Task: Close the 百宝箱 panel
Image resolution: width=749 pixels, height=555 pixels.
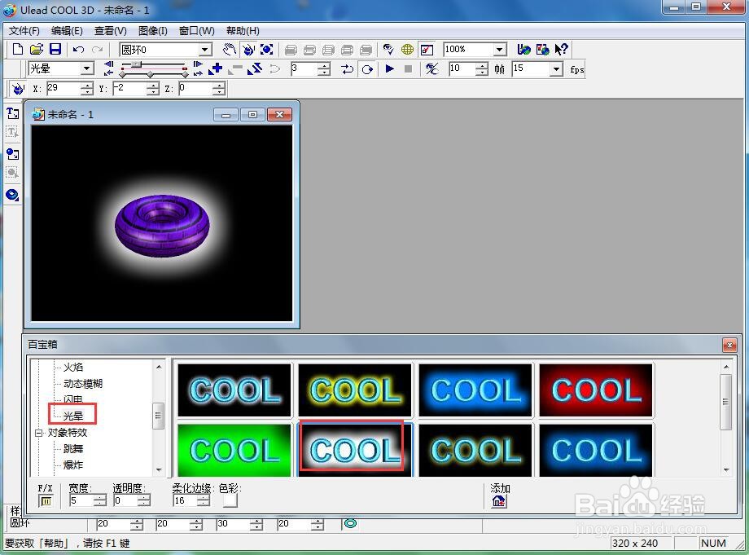Action: 729,345
